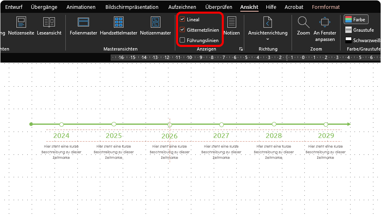
Task: Select the 2024 year label
Action: [x=61, y=136]
